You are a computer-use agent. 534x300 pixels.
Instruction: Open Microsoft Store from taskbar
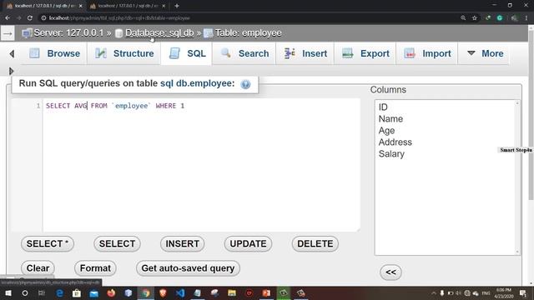(x=77, y=293)
